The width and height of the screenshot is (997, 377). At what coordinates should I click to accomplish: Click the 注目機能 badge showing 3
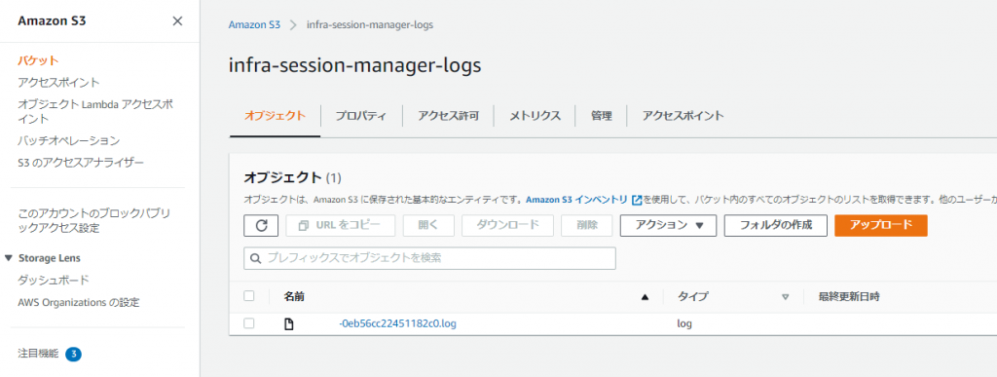[74, 355]
